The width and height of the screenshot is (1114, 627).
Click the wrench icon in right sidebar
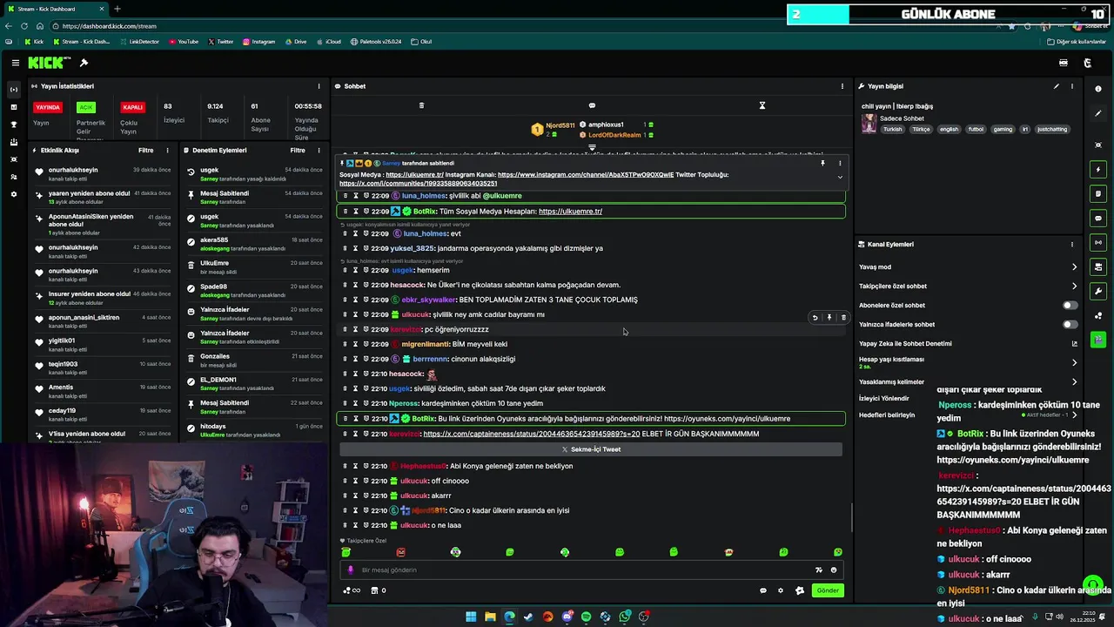coord(1098,291)
